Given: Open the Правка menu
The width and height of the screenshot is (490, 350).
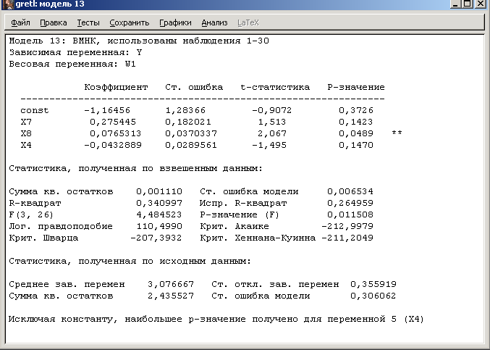Looking at the screenshot, I should click(53, 23).
